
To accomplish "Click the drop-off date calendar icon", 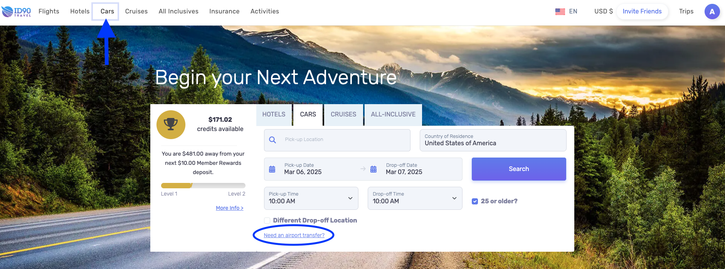I will 373,169.
